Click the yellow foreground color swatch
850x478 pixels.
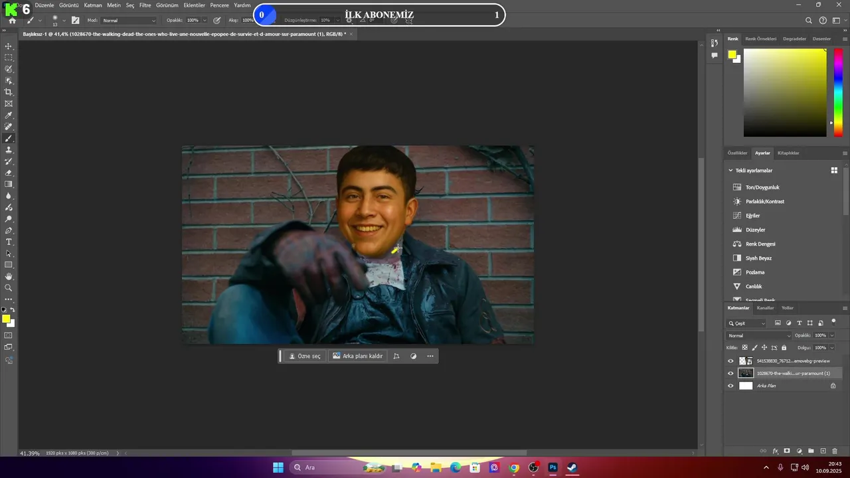6,319
